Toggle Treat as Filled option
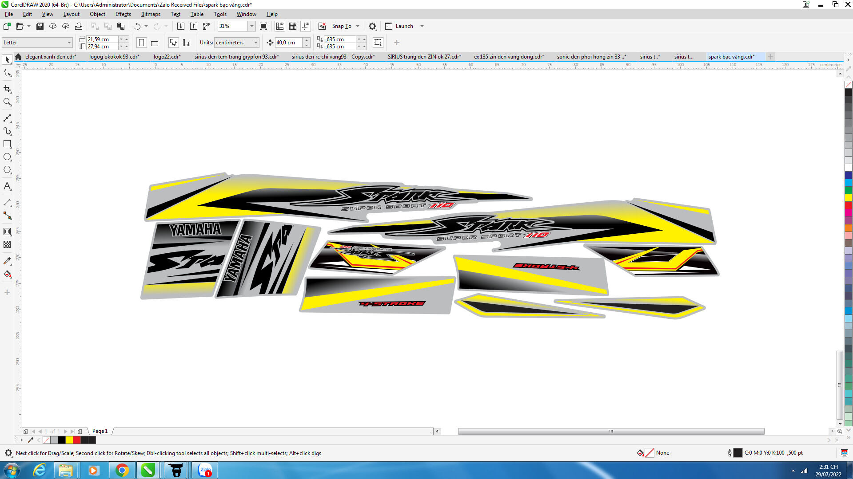This screenshot has height=479, width=853. coord(378,43)
